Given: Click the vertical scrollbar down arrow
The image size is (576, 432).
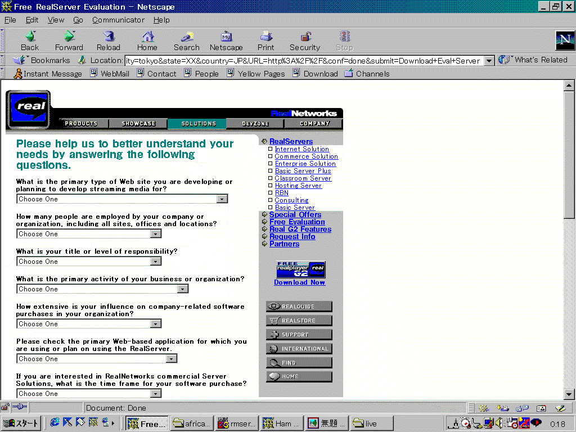Looking at the screenshot, I should click(569, 395).
